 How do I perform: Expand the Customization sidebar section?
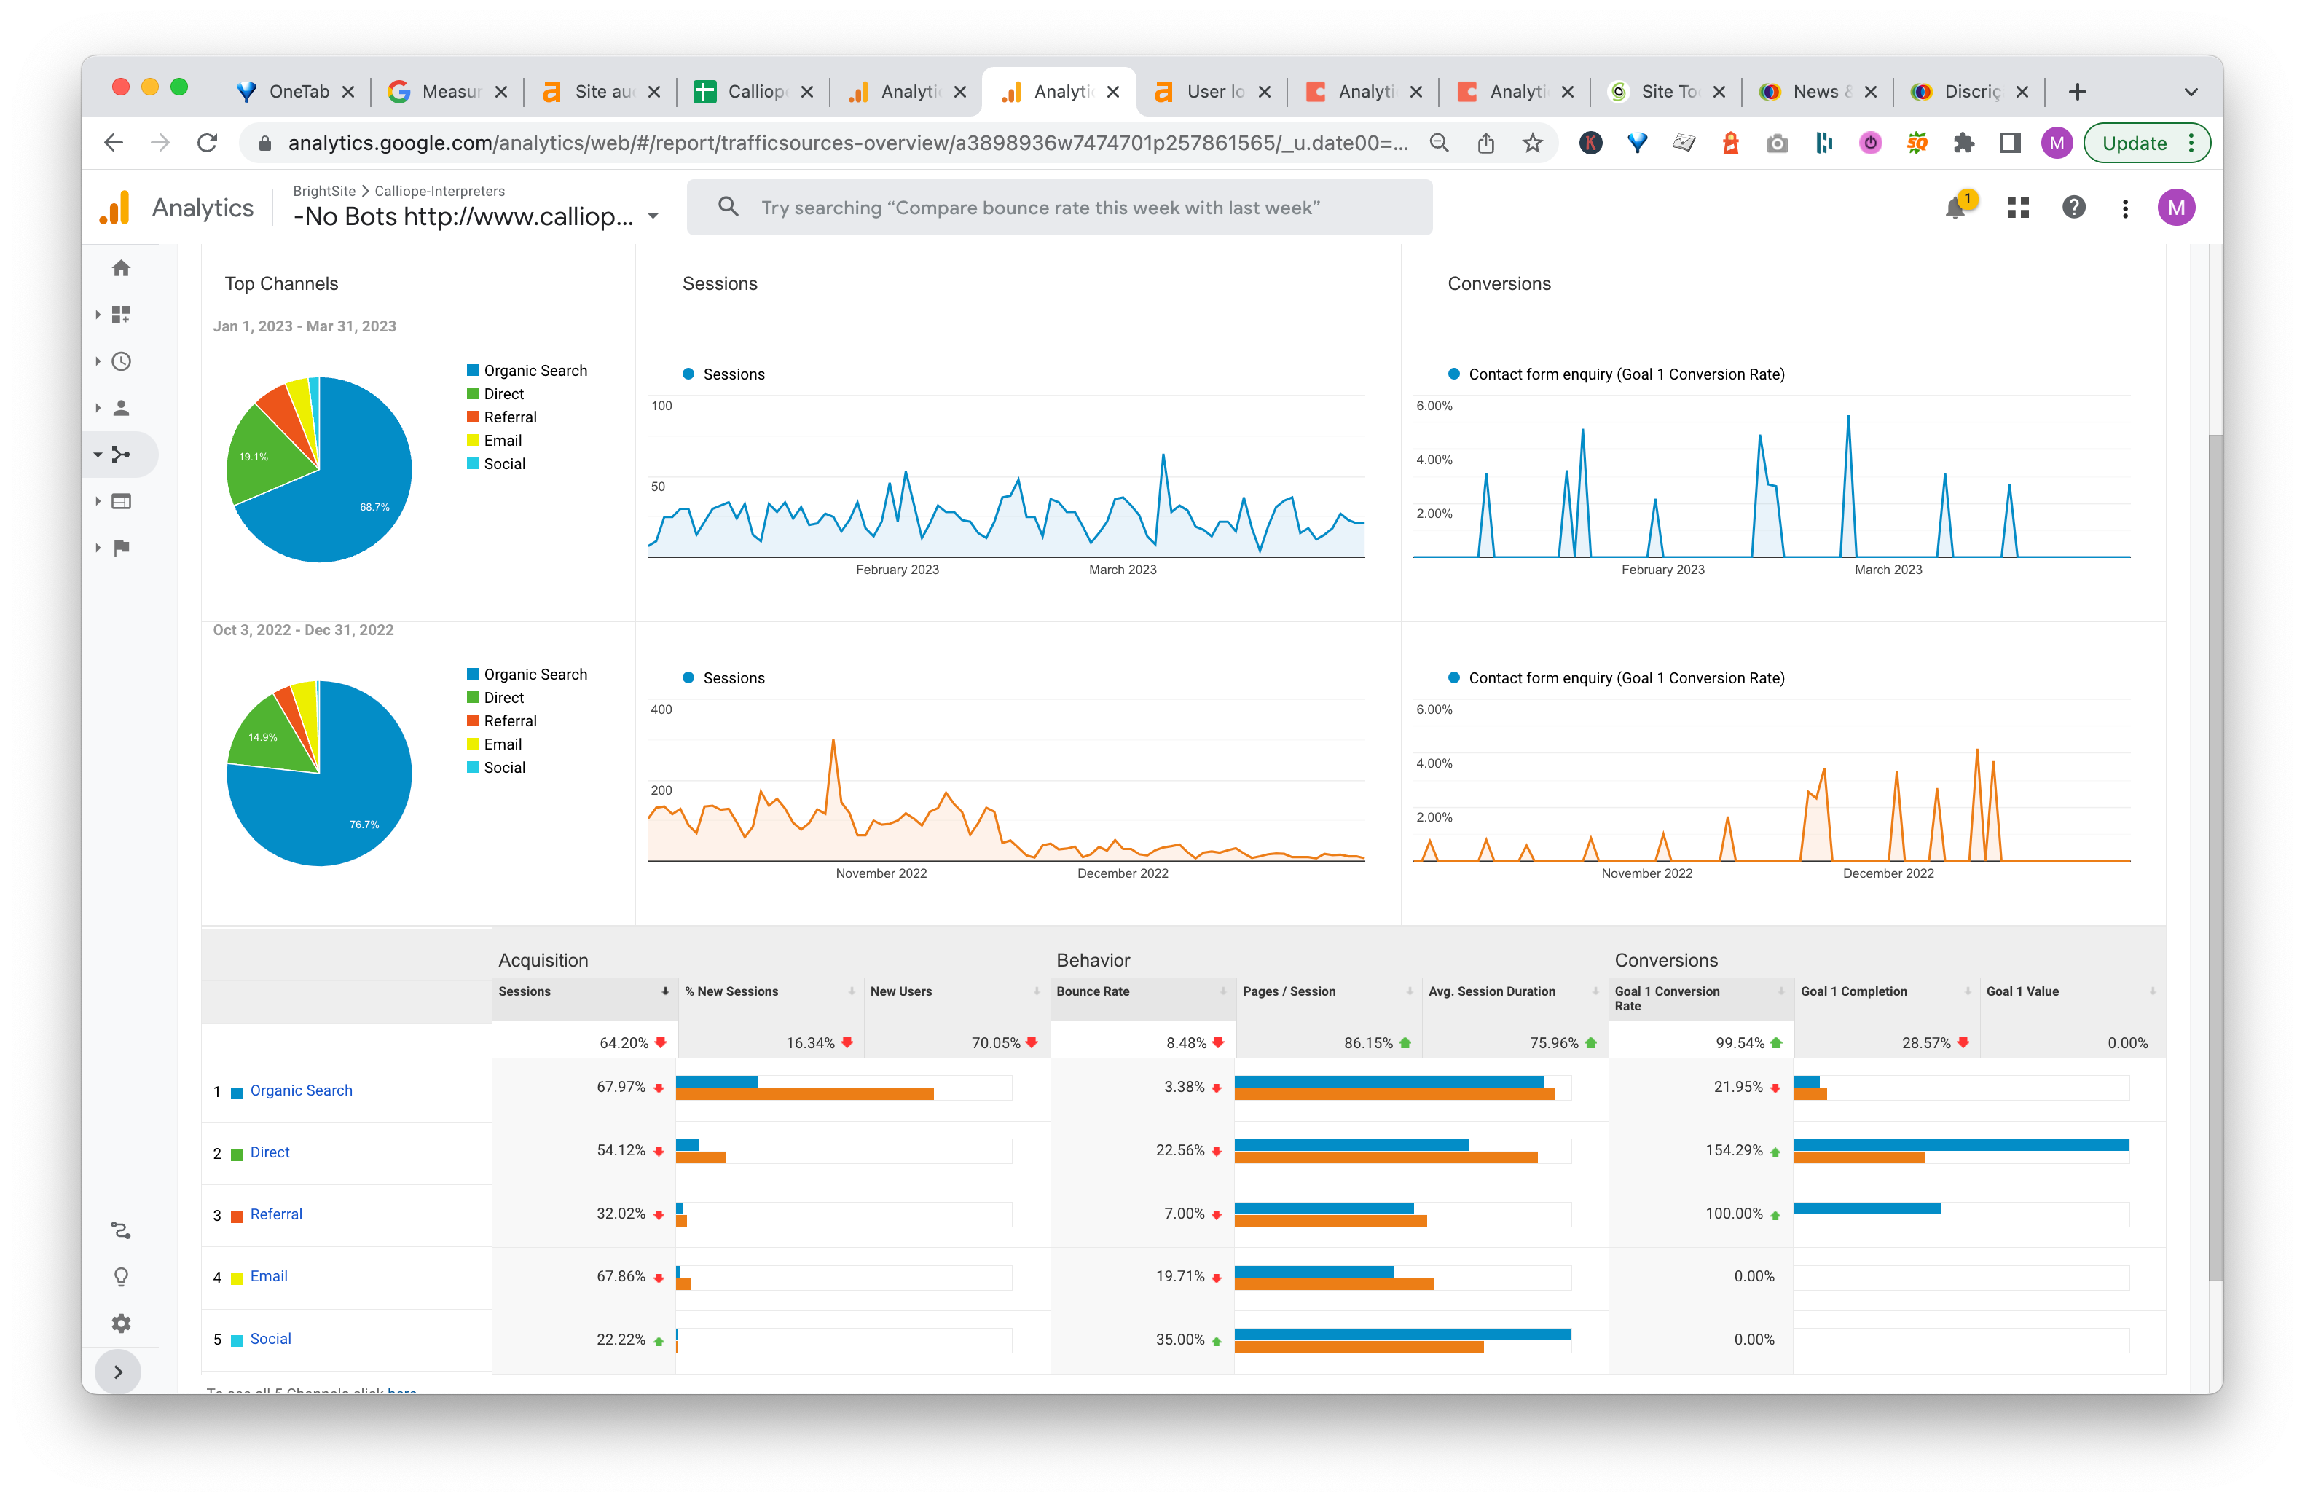[x=121, y=315]
